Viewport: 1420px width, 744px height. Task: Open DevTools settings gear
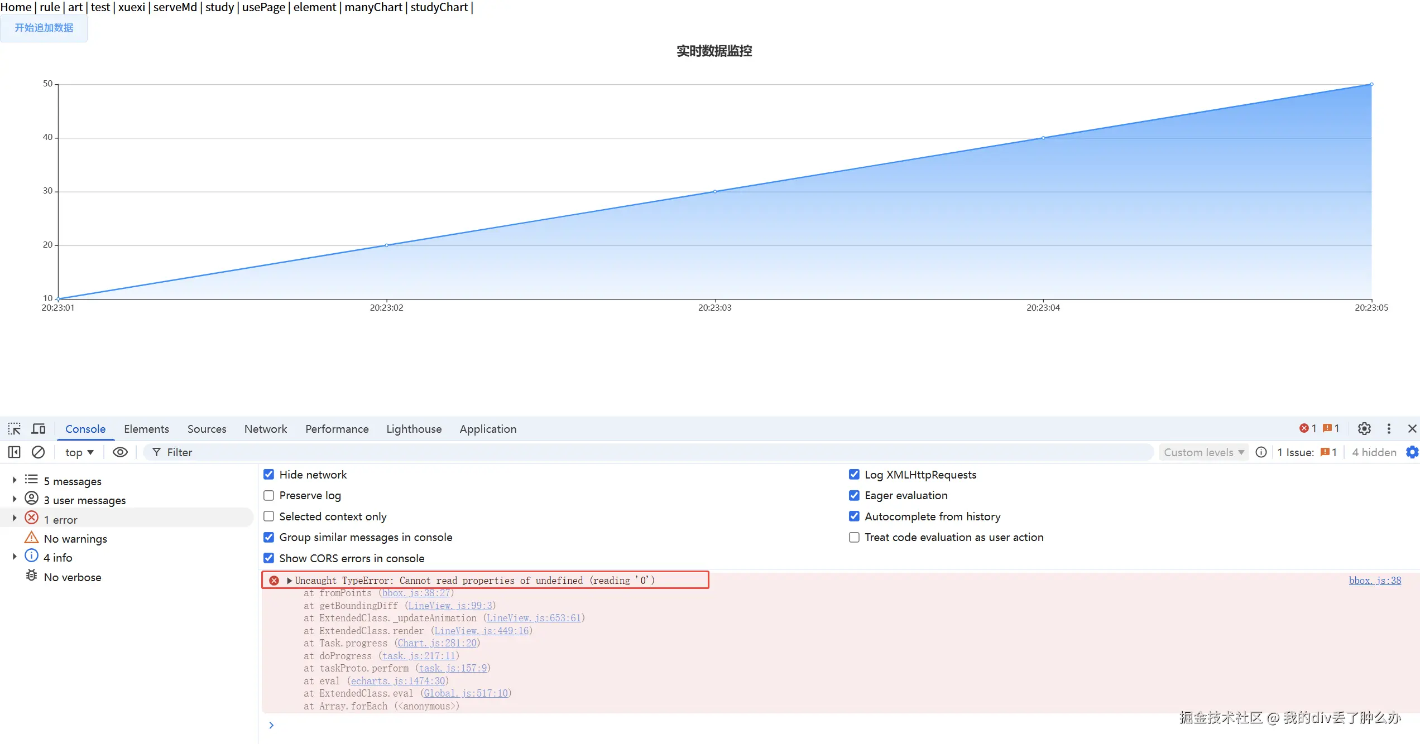pos(1364,428)
